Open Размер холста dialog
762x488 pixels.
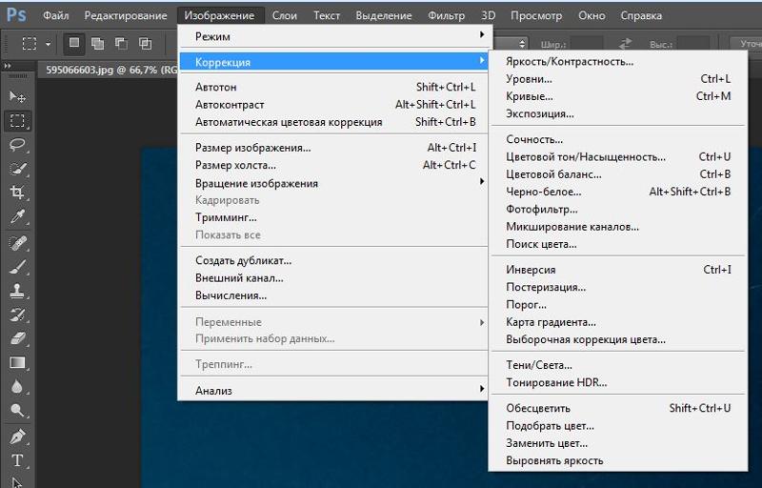[333, 165]
